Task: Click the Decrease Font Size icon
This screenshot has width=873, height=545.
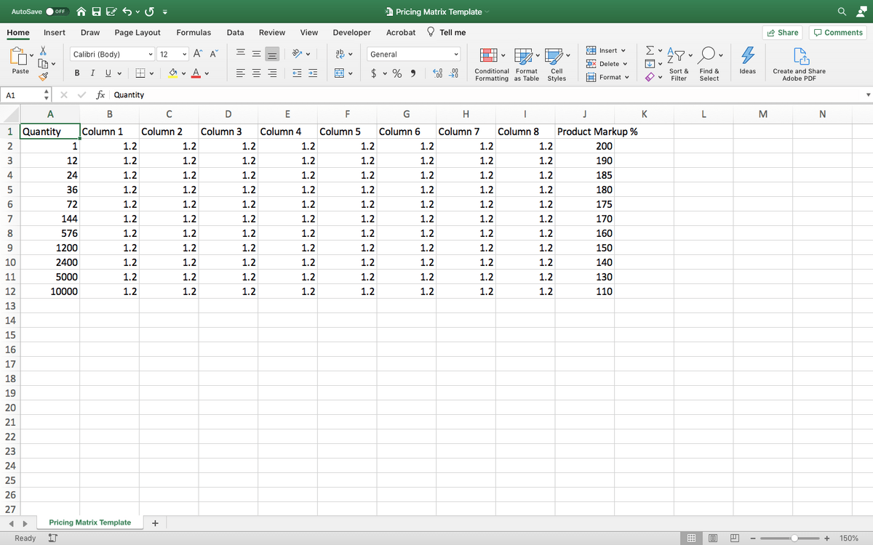Action: (214, 54)
